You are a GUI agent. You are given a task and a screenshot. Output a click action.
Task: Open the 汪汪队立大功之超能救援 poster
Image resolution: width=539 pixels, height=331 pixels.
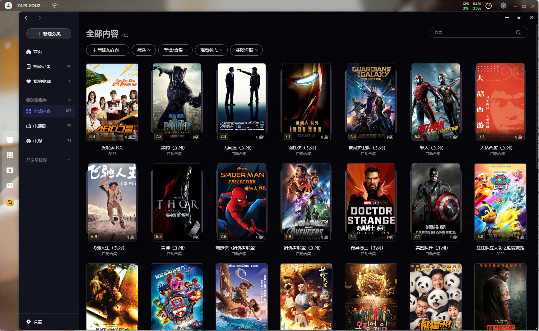[500, 202]
